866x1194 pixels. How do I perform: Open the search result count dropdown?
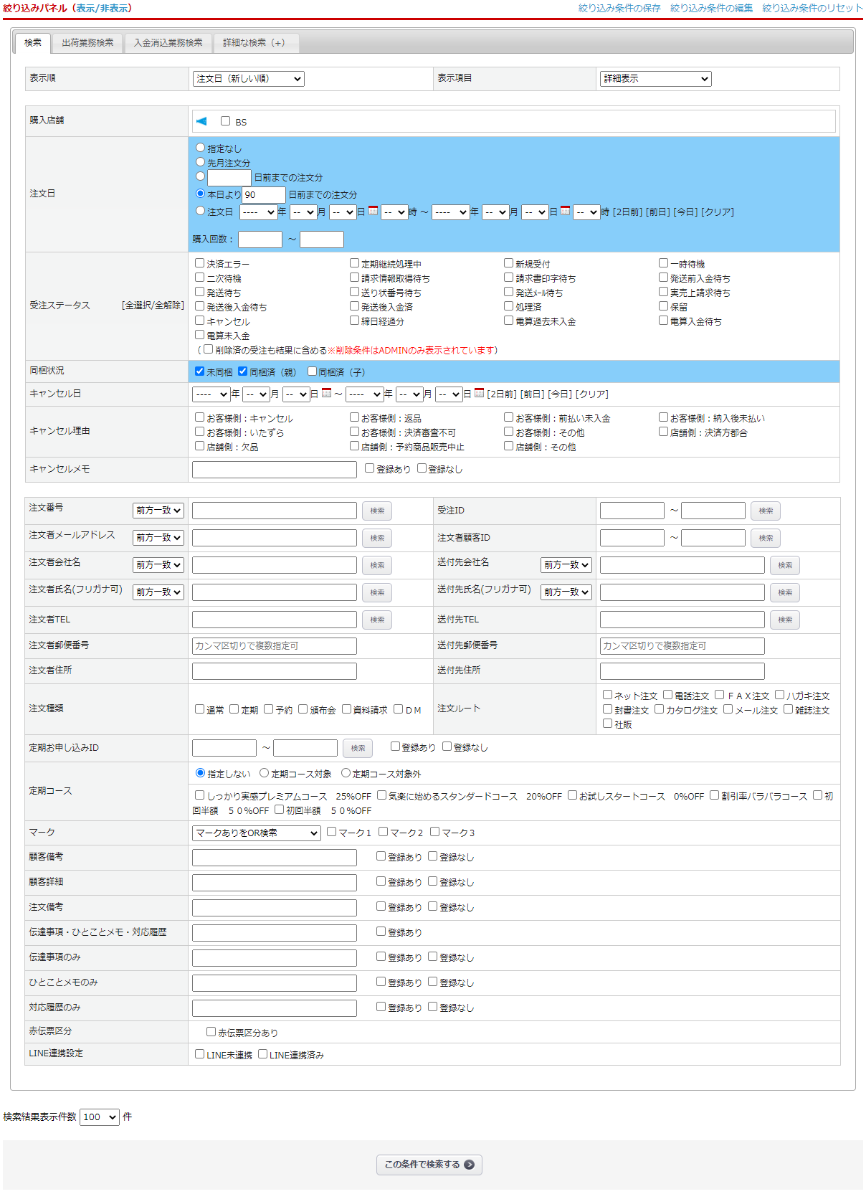pos(99,1117)
